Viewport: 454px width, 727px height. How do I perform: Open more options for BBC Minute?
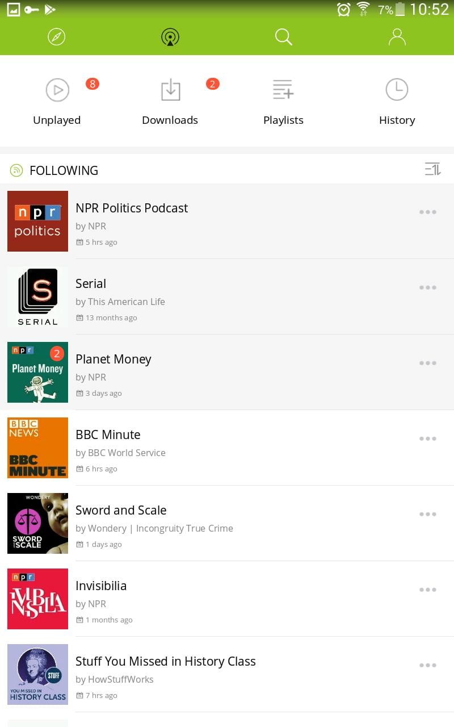[427, 438]
